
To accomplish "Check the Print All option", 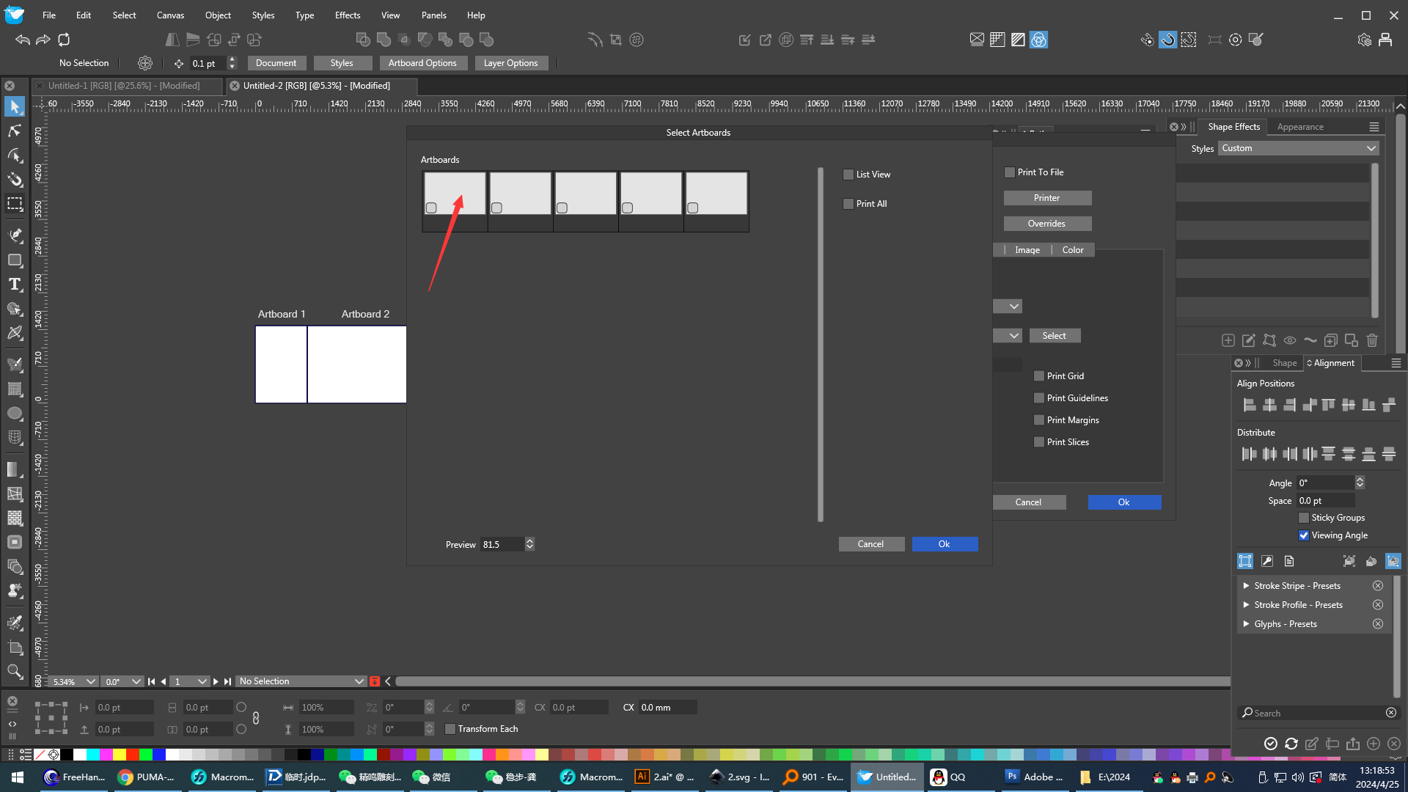I will coord(848,204).
